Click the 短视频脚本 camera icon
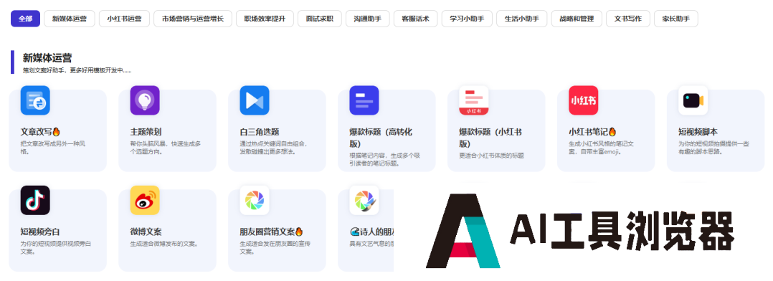 pos(693,100)
